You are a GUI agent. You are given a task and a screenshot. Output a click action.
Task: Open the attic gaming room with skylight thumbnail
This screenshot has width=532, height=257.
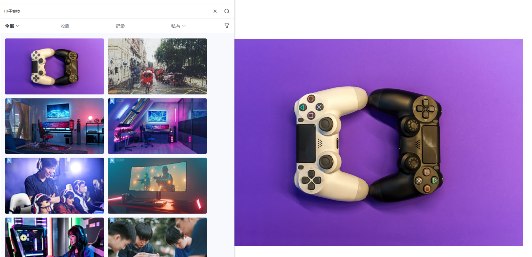pos(157,126)
